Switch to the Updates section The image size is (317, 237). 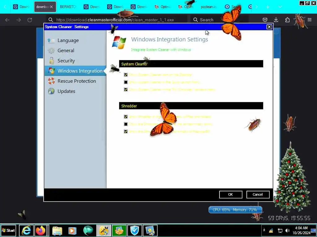pyautogui.click(x=75, y=91)
